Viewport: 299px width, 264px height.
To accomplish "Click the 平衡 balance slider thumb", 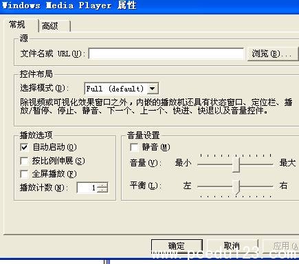I will [236, 187].
